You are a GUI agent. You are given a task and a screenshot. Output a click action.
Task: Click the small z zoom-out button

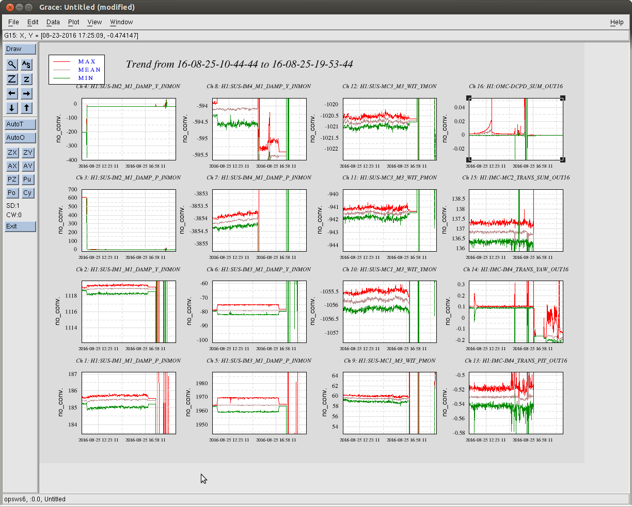(x=27, y=79)
